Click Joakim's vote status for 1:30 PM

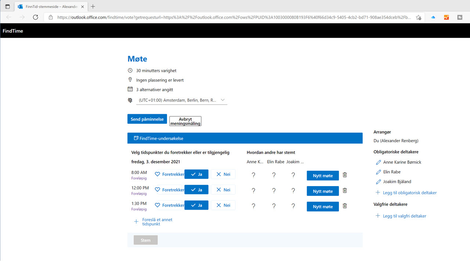(293, 206)
